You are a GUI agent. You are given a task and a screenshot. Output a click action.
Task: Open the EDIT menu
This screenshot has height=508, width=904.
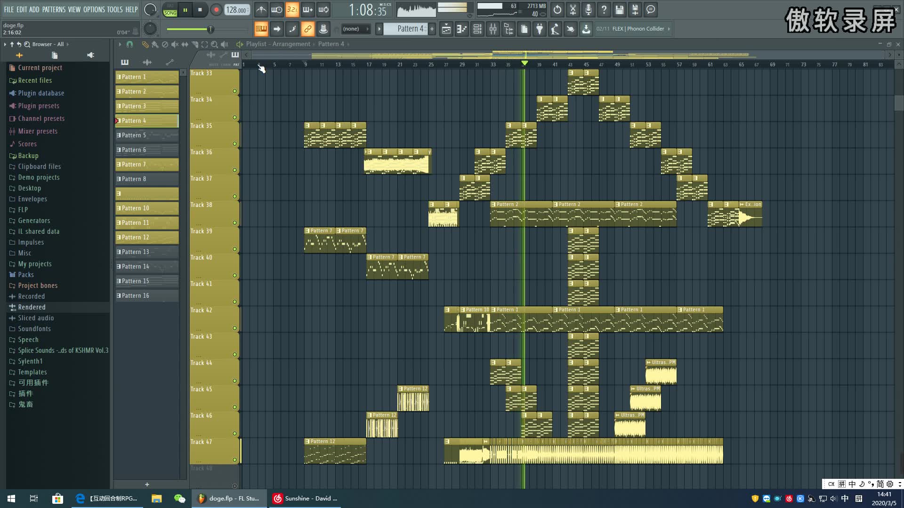pos(22,9)
